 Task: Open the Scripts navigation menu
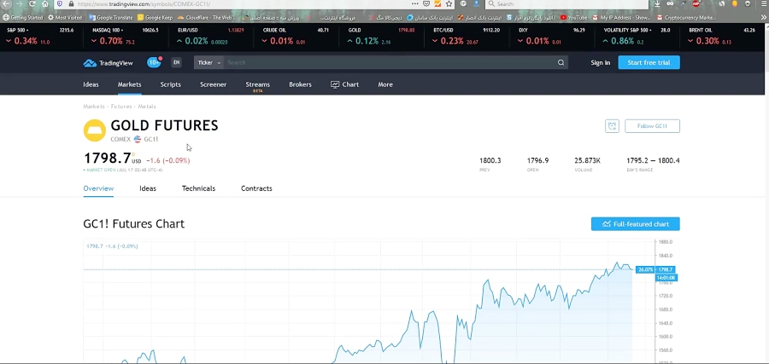tap(170, 84)
